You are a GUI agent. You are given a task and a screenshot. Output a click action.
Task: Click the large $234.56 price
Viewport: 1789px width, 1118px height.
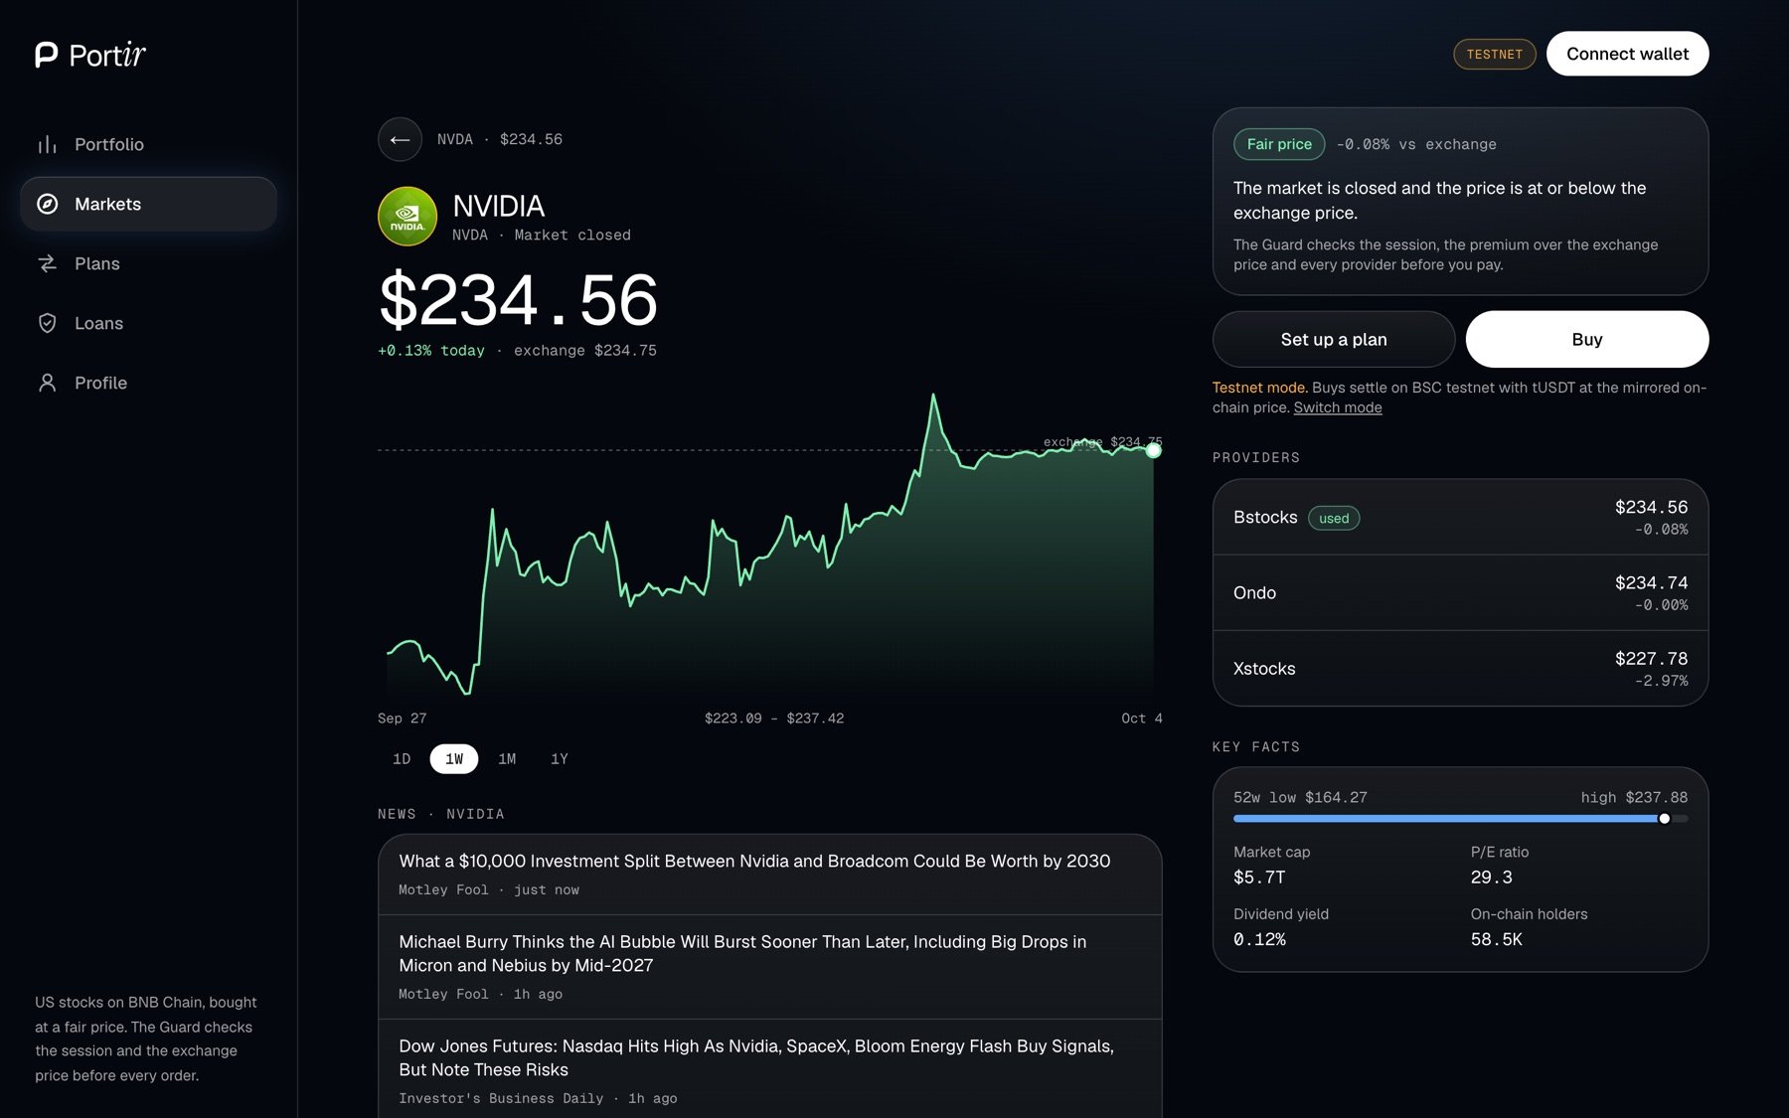tap(518, 300)
